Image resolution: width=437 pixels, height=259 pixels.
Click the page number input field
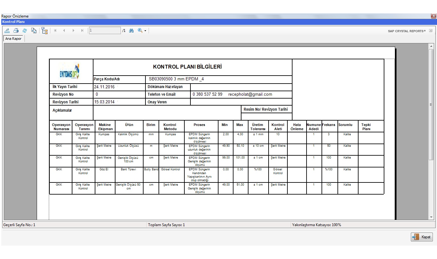(105, 31)
